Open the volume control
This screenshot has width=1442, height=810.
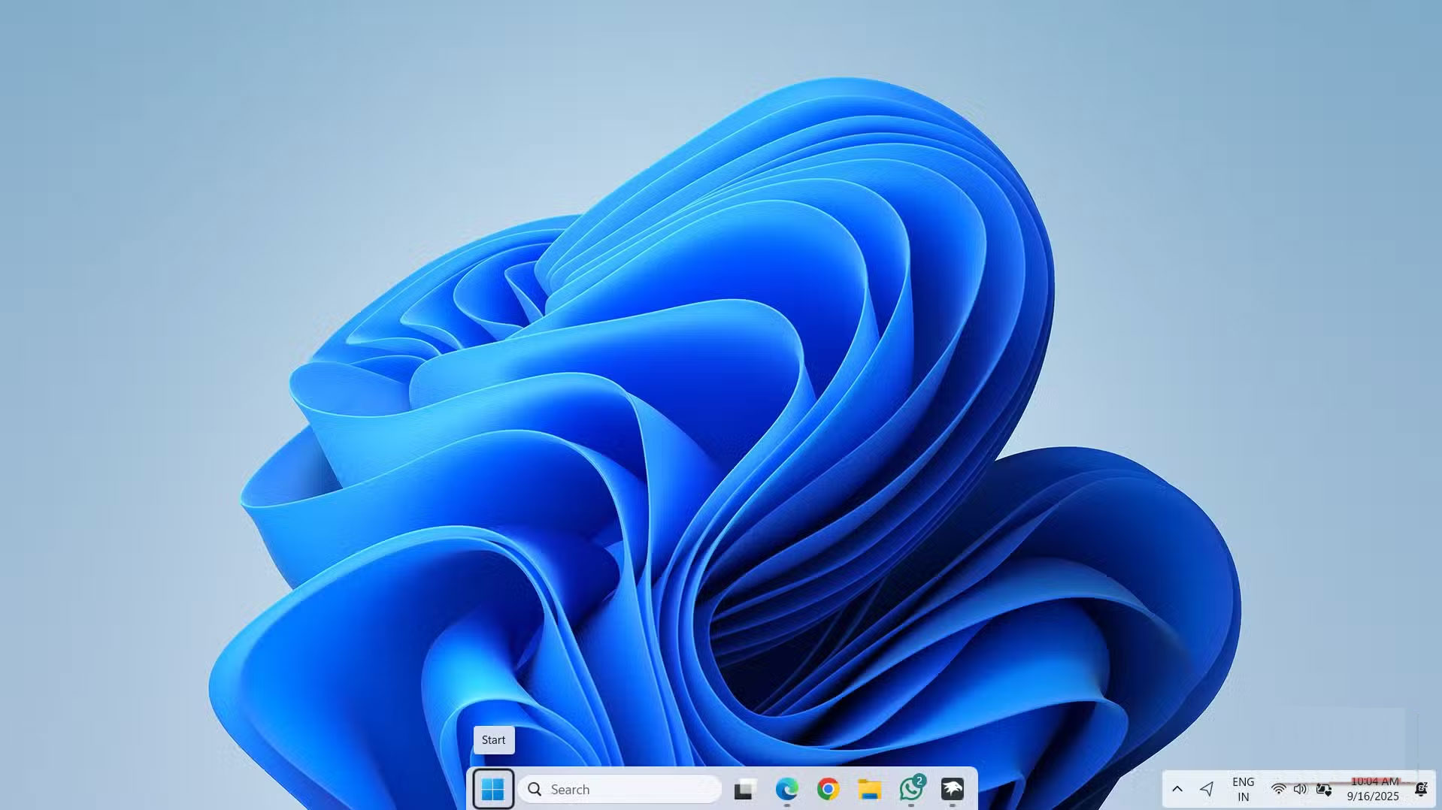click(x=1301, y=789)
